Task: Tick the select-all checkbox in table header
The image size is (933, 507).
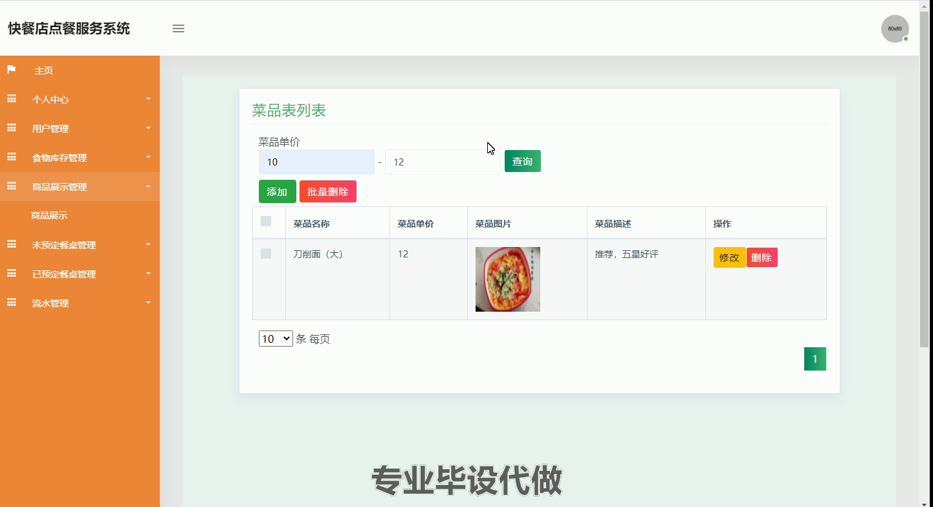Action: tap(266, 221)
